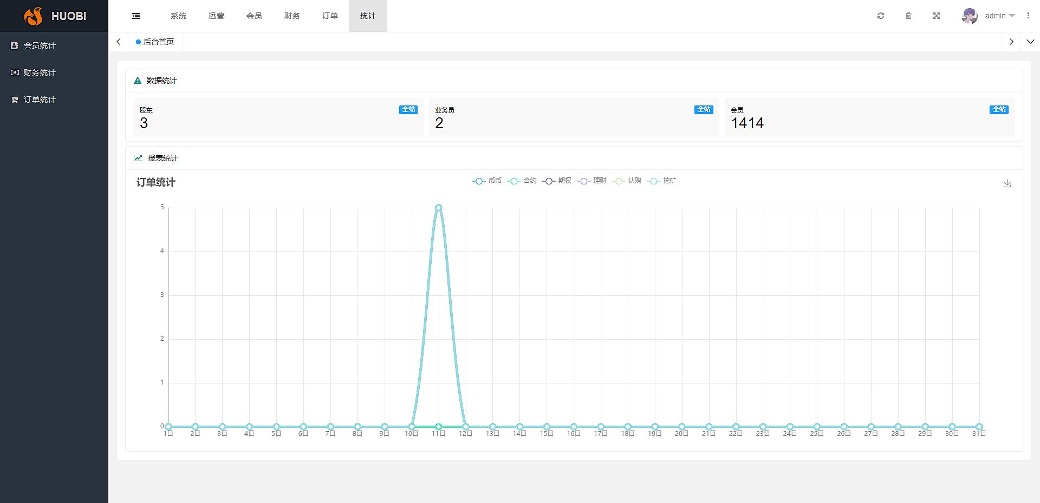Open 订单统计 in the sidebar

40,100
